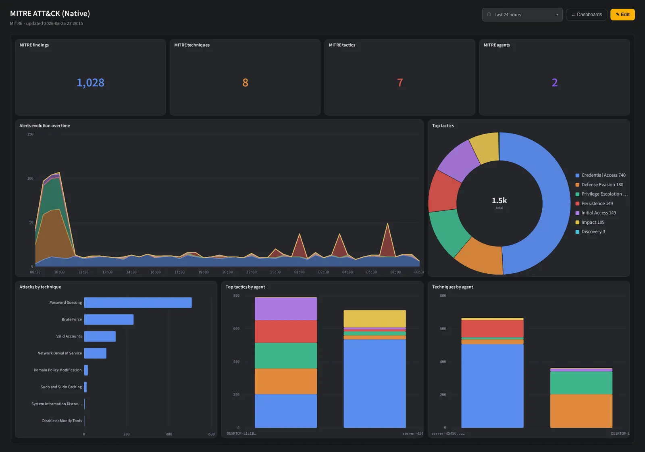Click the green Privilege Escalation donut slice

[448, 232]
